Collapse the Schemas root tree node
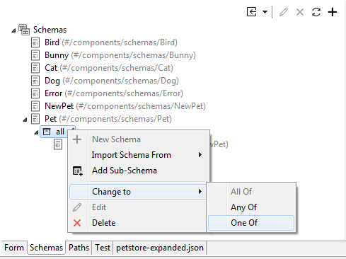This screenshot has width=346, height=259. pyautogui.click(x=13, y=30)
